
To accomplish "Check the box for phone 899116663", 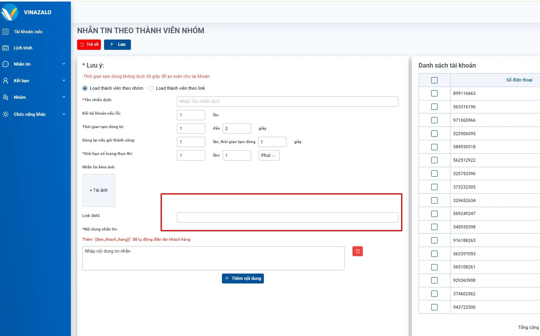I will (x=434, y=93).
